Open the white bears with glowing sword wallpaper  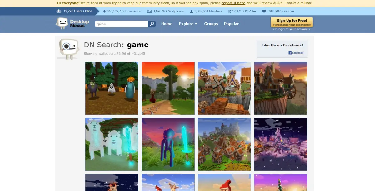click(112, 144)
